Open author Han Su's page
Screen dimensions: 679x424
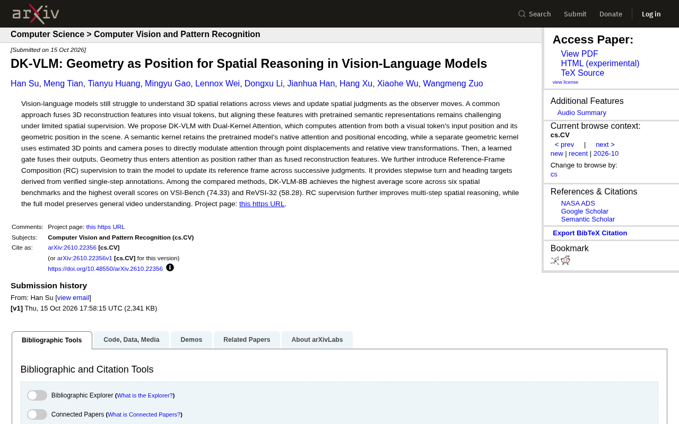25,84
